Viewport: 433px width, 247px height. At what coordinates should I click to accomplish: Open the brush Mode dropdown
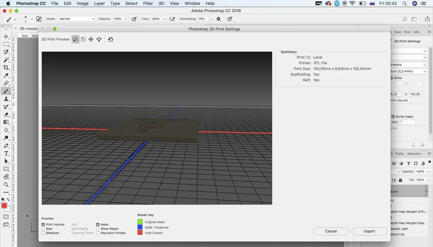tap(77, 19)
